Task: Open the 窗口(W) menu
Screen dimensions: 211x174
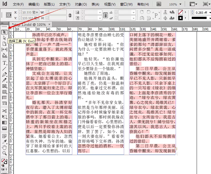Action: (x=126, y=4)
